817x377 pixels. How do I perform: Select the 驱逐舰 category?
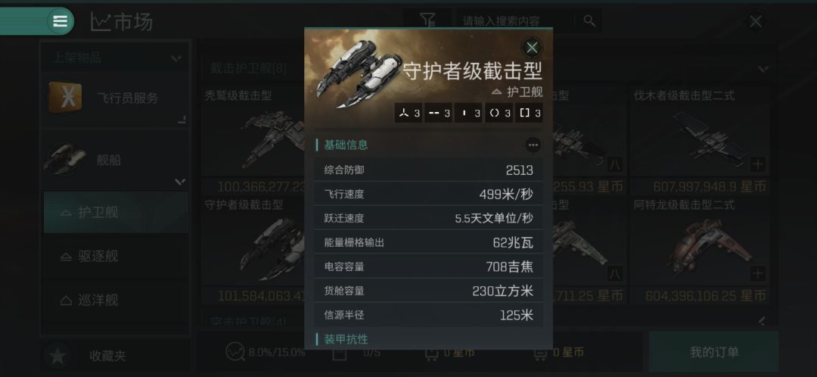(115, 256)
